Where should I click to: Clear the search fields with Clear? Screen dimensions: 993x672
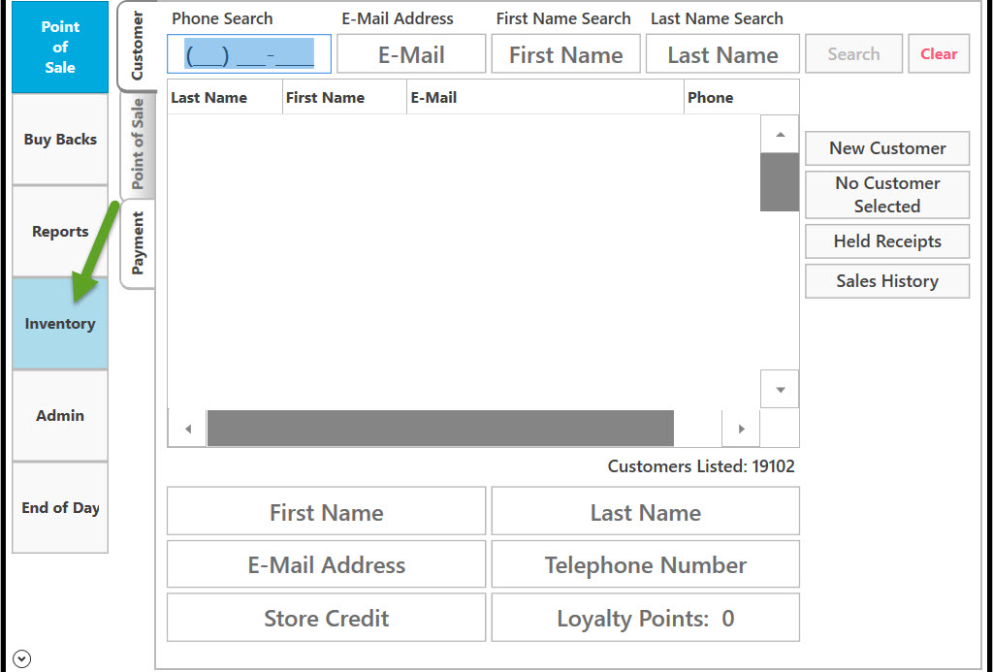pos(939,54)
